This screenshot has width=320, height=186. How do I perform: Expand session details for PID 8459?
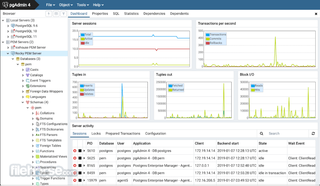pyautogui.click(x=84, y=173)
